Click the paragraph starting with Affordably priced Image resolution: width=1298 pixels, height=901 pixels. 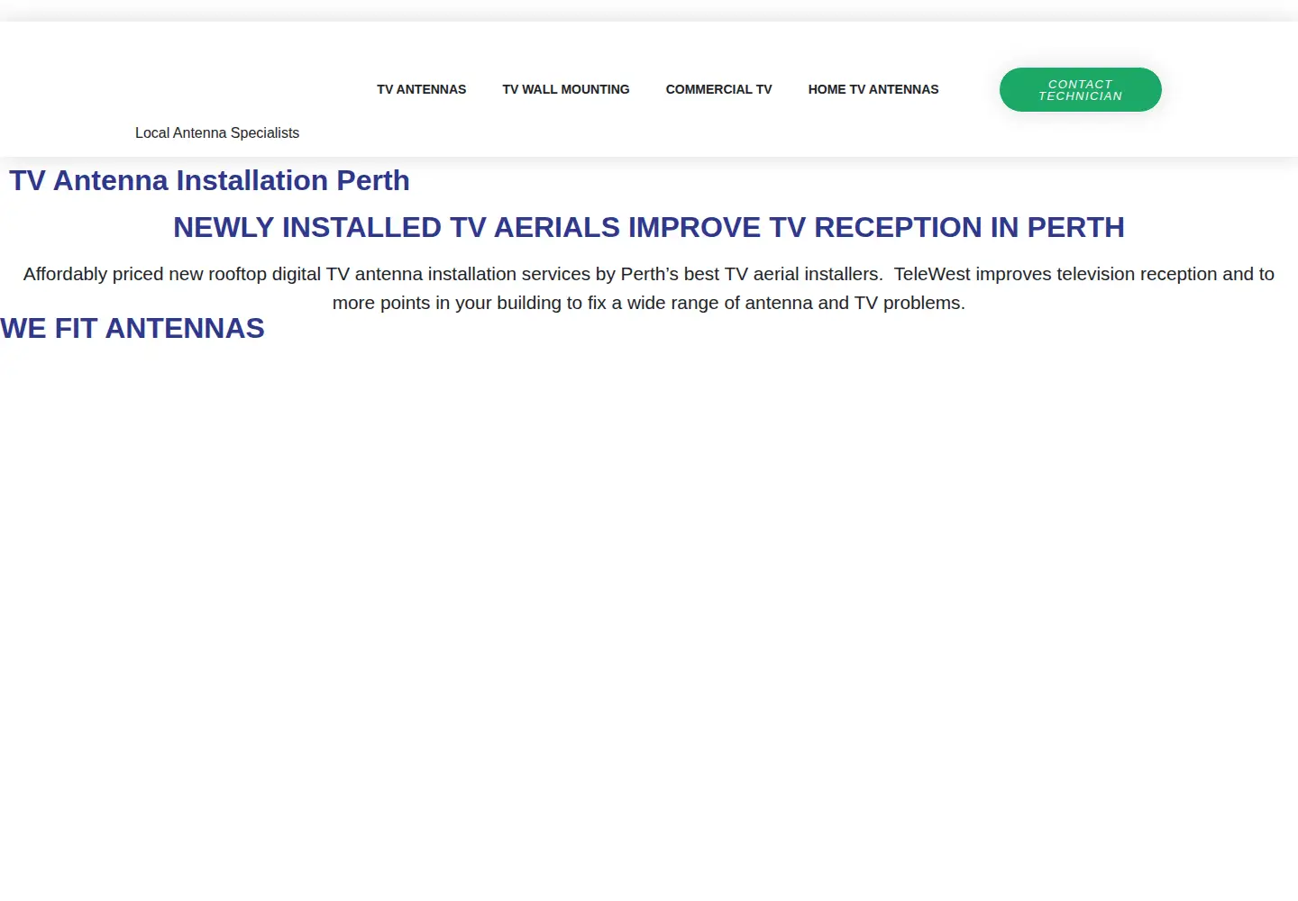point(649,288)
